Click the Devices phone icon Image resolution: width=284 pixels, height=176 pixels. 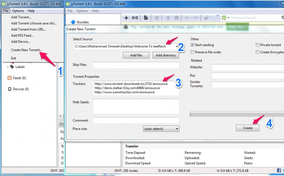click(9, 89)
